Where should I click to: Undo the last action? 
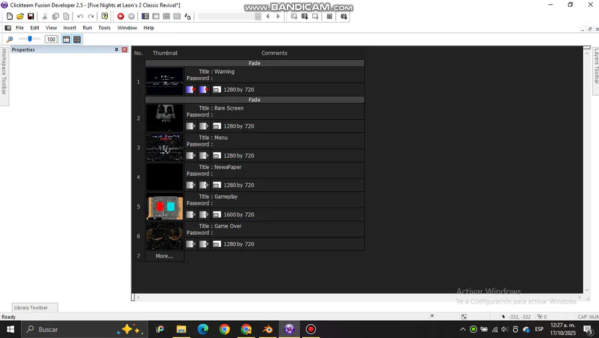point(80,16)
